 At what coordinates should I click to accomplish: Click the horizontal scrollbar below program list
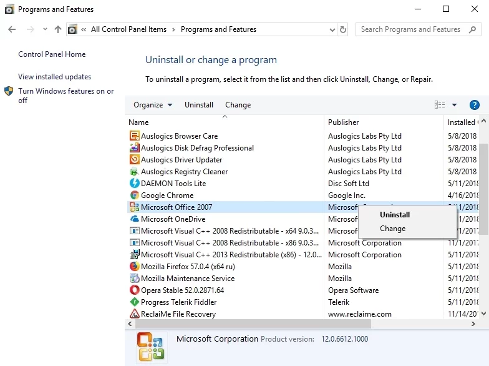click(x=253, y=324)
